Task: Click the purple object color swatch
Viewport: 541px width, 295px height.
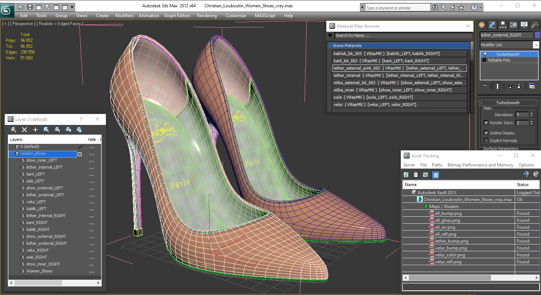Action: pos(537,35)
